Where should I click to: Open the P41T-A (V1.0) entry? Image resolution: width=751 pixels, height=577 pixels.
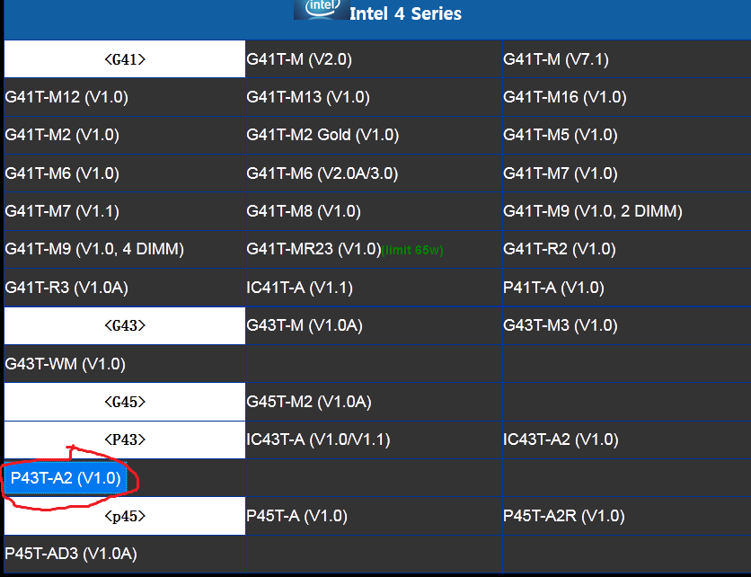pyautogui.click(x=553, y=288)
